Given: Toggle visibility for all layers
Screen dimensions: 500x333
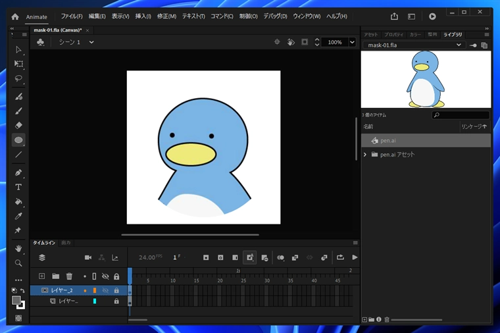Looking at the screenshot, I should tap(105, 276).
